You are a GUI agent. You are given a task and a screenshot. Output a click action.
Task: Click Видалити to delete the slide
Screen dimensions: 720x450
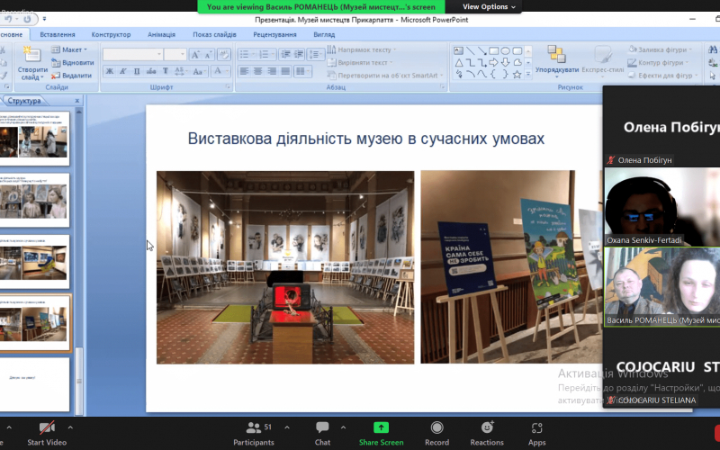72,76
